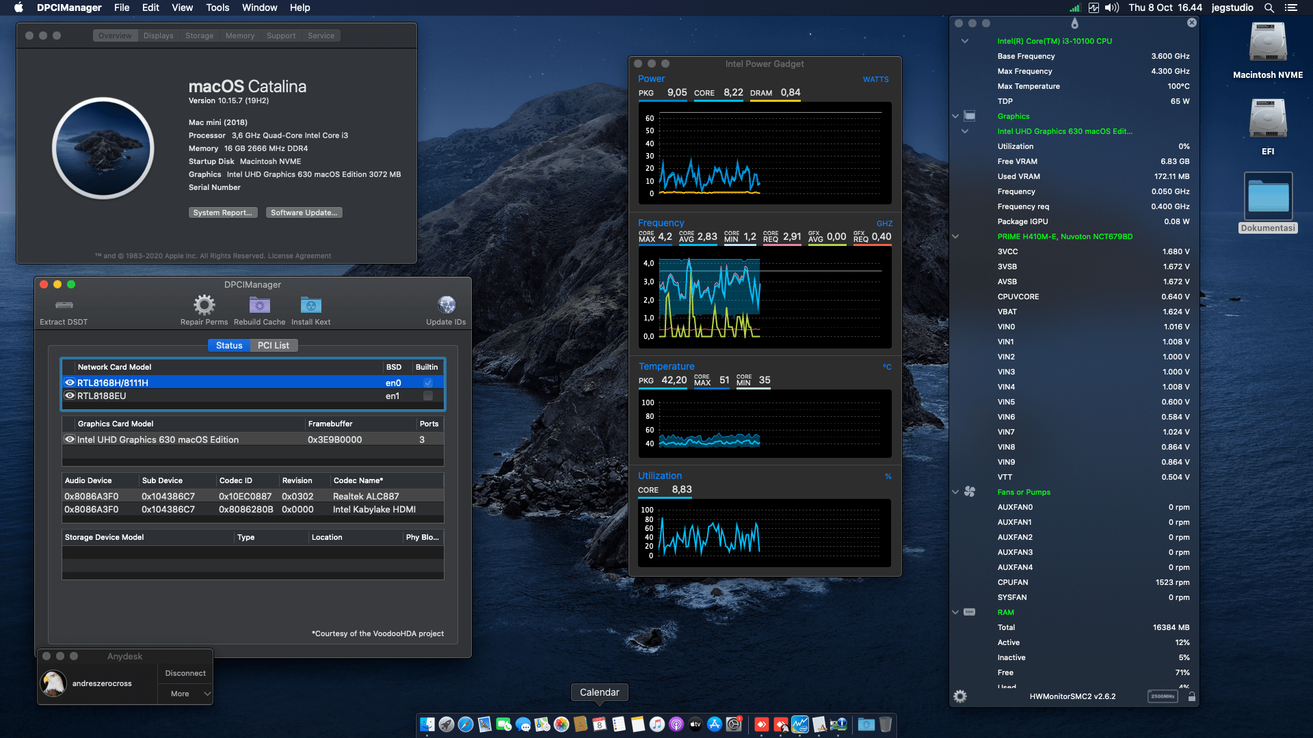Click the Extract DSDT toolbar icon

click(64, 305)
